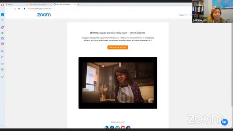The height and width of the screenshot is (131, 233).
Task: Open My Flow arrow icon in sidebar
Action: (3, 57)
